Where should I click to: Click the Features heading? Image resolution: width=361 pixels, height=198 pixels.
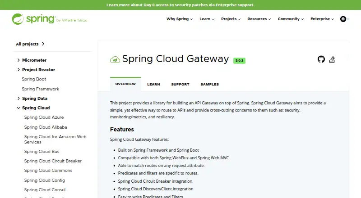point(122,129)
